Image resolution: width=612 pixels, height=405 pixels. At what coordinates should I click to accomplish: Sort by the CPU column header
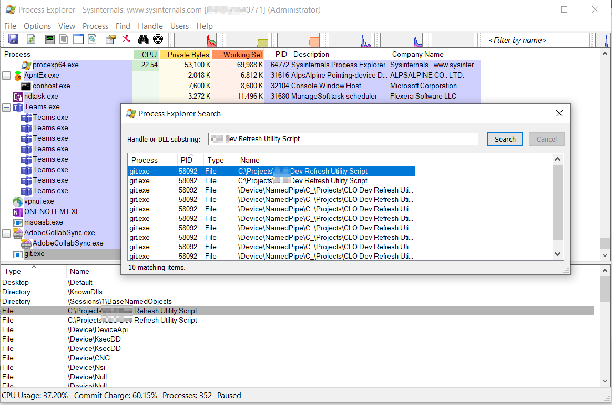[146, 55]
